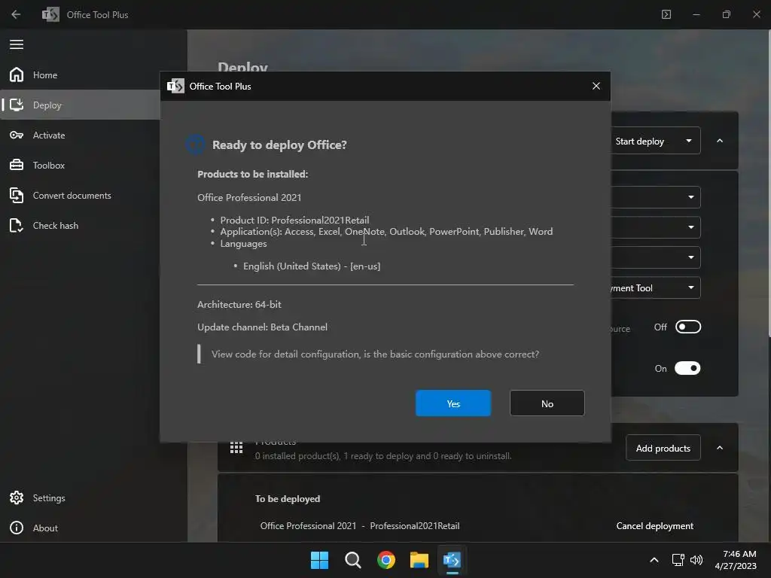Click the products grid icon
The width and height of the screenshot is (771, 578).
236,448
